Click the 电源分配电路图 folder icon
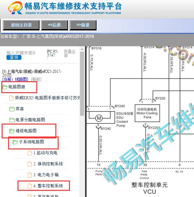 (x=12, y=120)
